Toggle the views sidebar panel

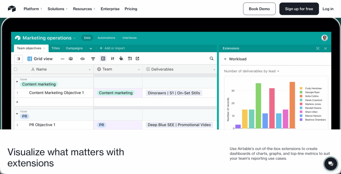[18, 59]
